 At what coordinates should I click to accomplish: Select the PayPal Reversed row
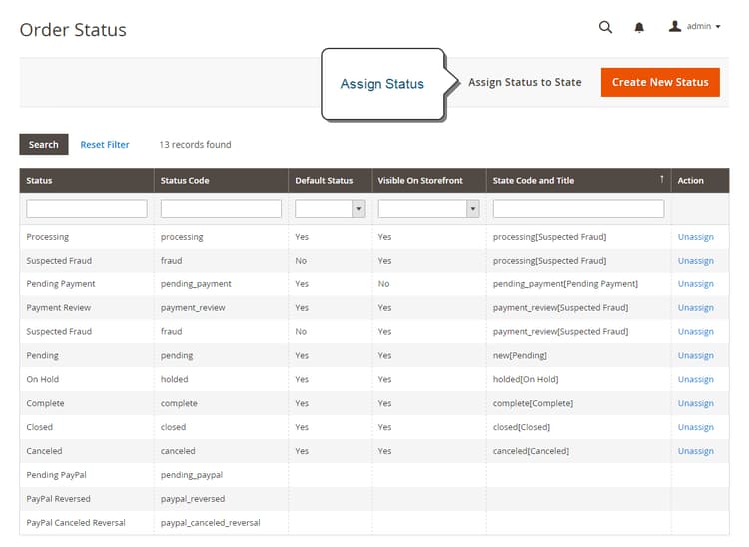374,499
